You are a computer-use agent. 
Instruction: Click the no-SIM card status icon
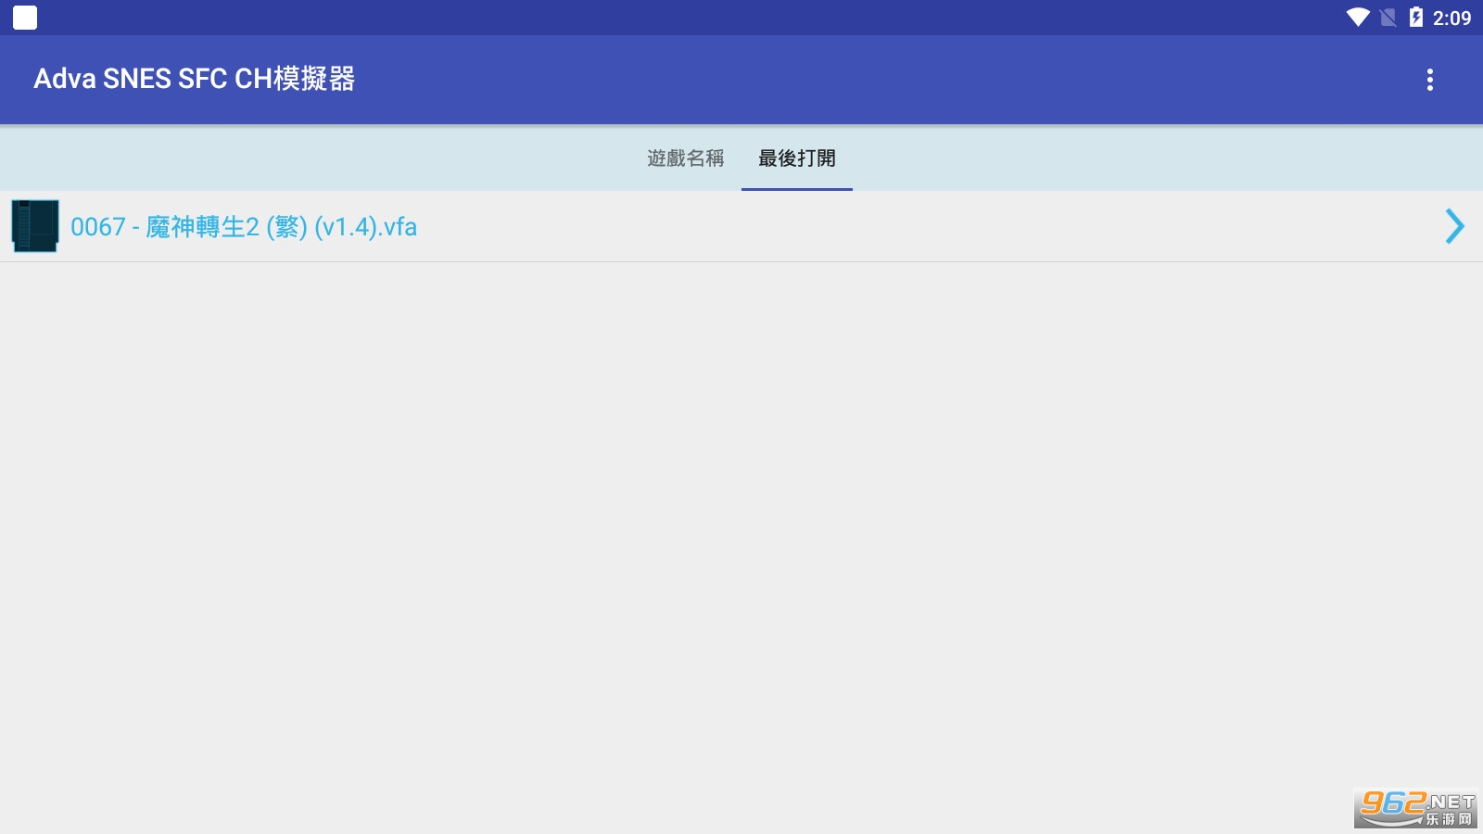click(x=1388, y=18)
